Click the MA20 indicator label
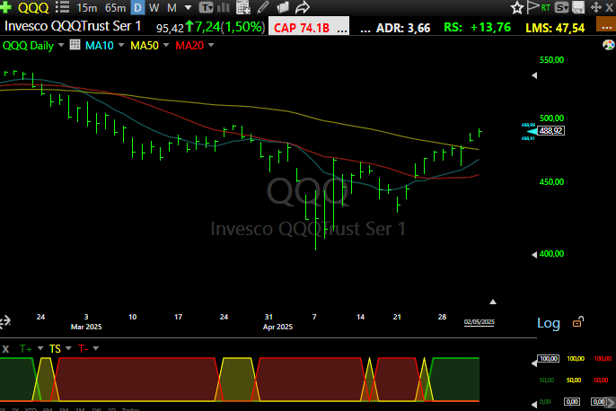Screen dimensions: 616x411 [x=189, y=46]
